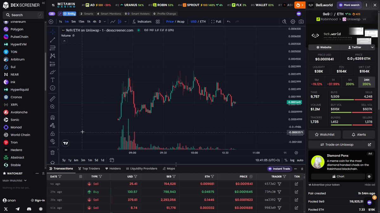
Task: Select the text annotation tool
Action: click(x=53, y=80)
